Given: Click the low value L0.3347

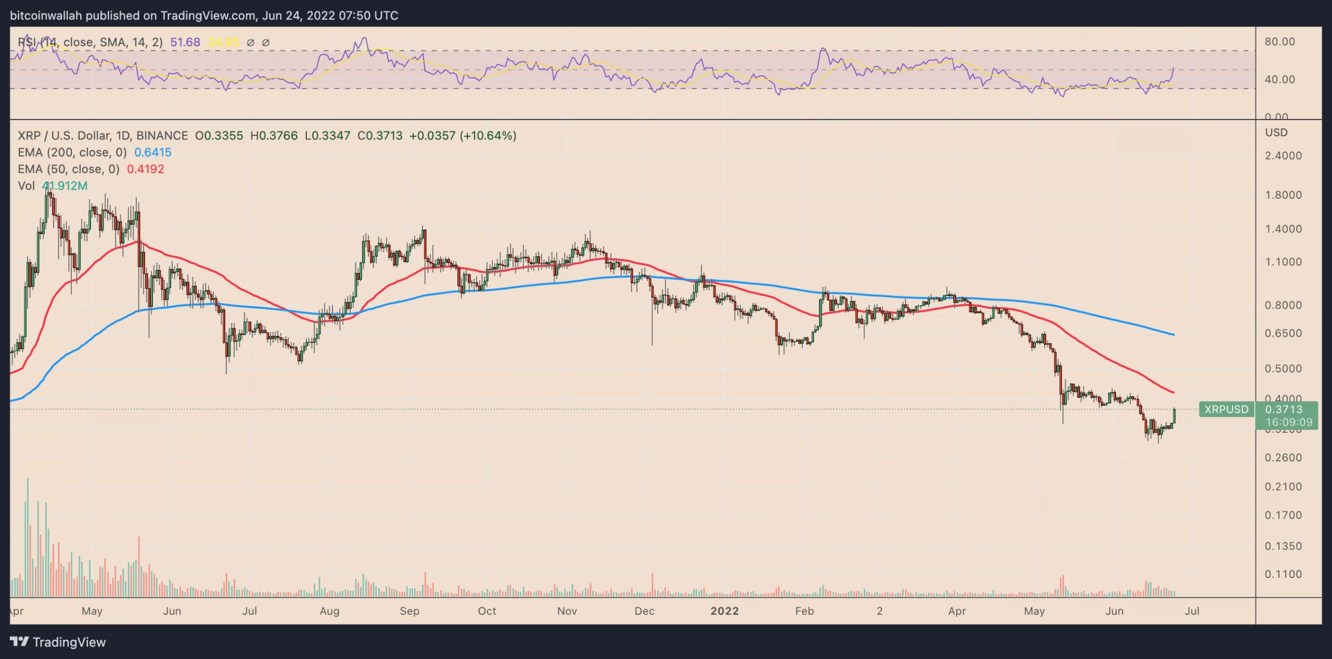Looking at the screenshot, I should [x=328, y=136].
